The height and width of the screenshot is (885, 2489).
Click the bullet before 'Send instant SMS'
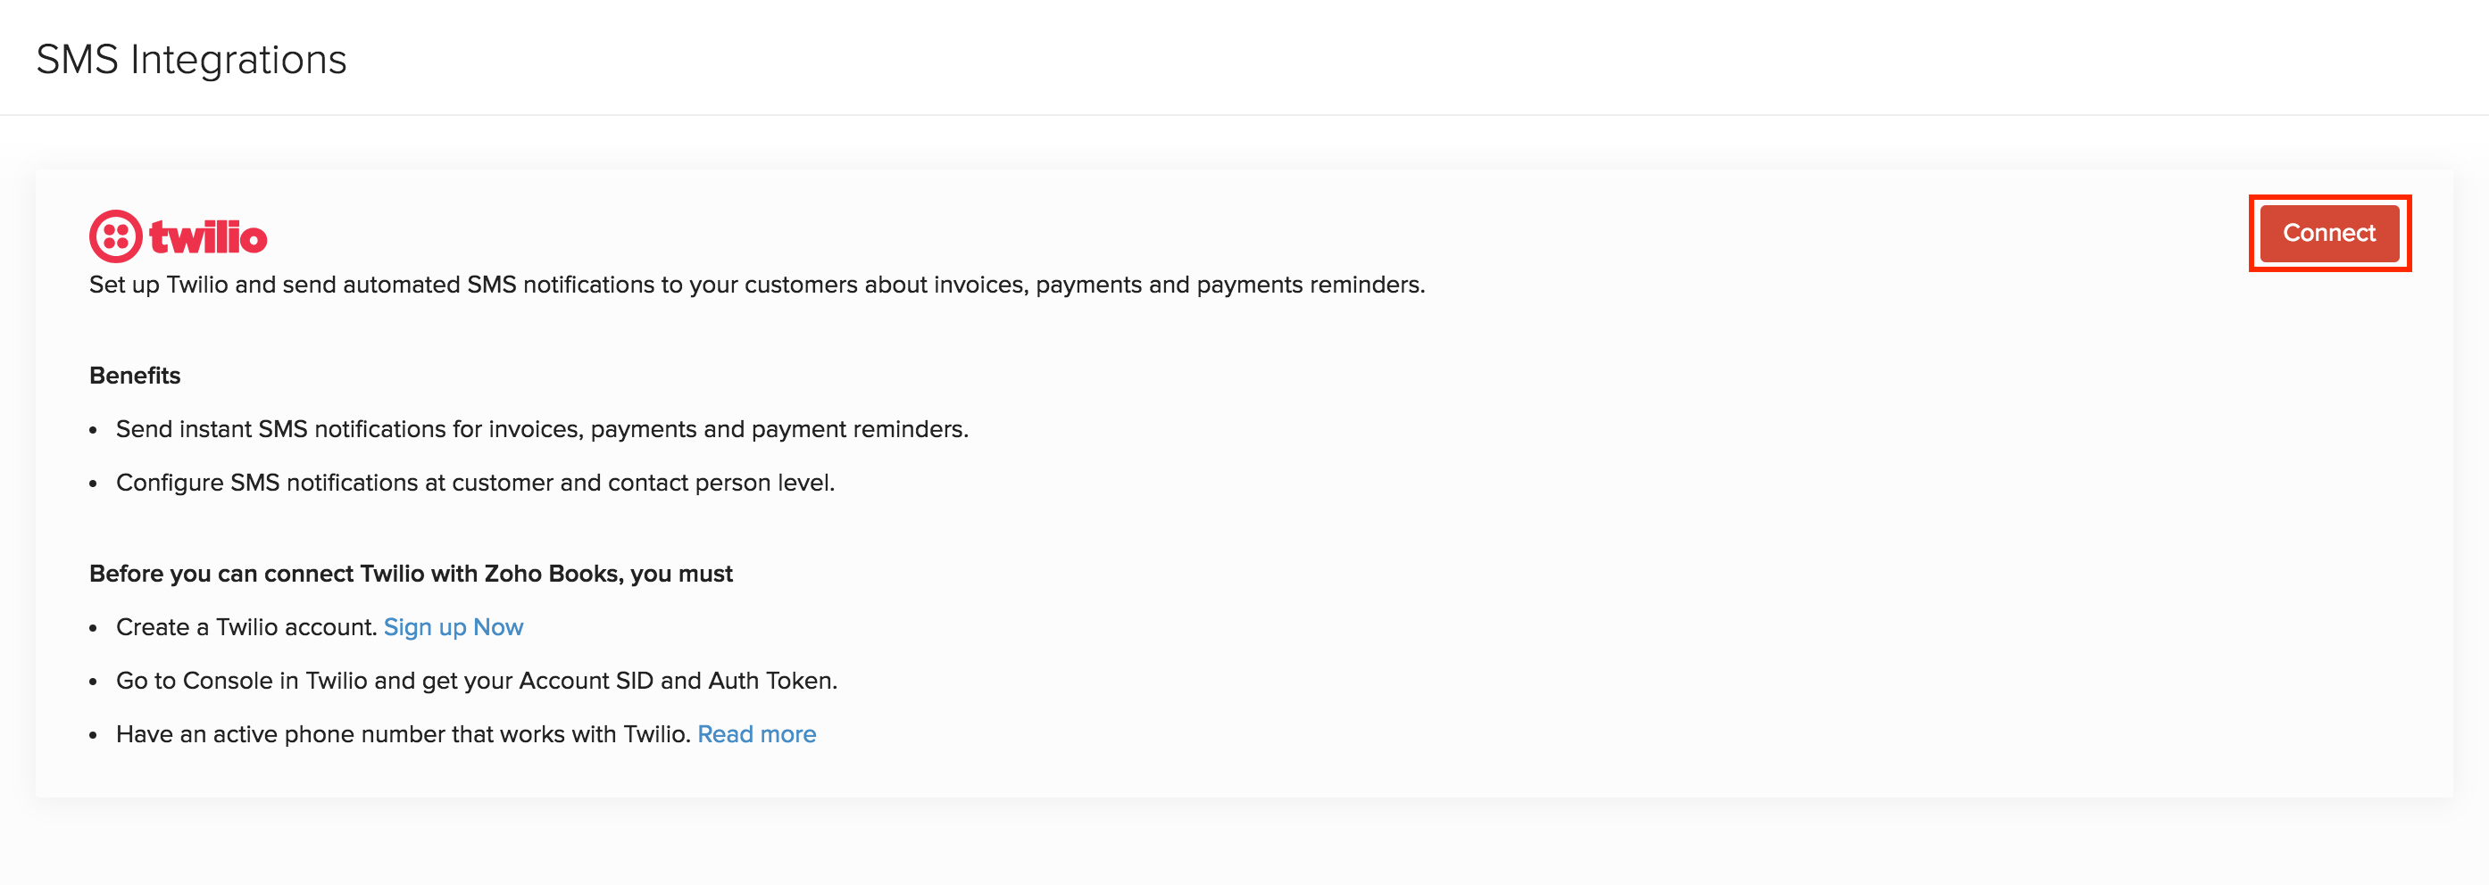(94, 430)
